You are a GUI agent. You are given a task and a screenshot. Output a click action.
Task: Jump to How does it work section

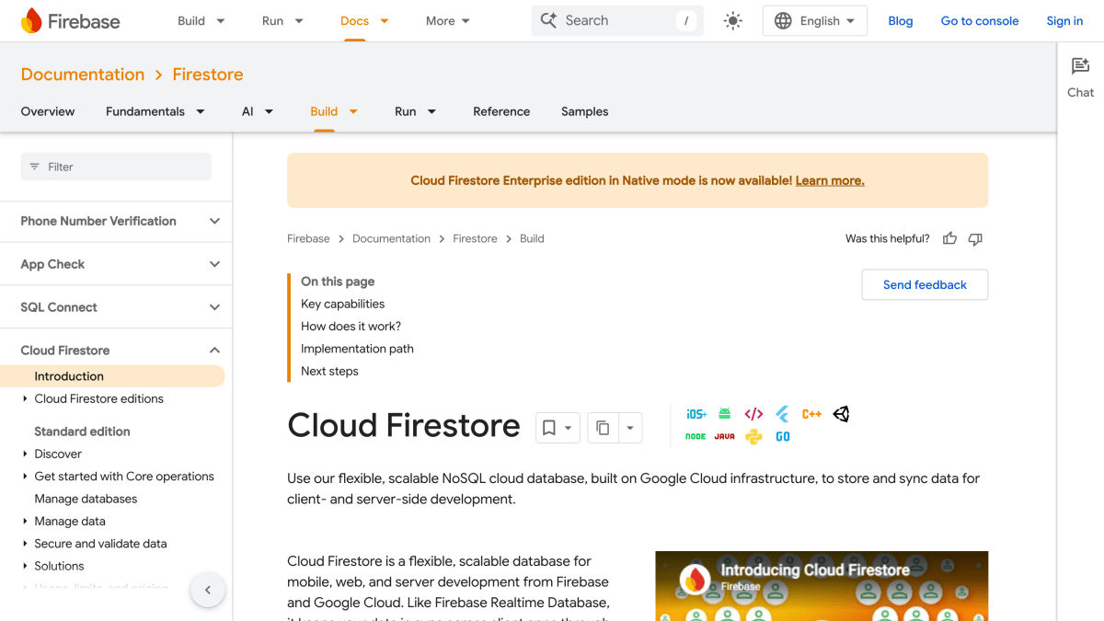(x=351, y=327)
